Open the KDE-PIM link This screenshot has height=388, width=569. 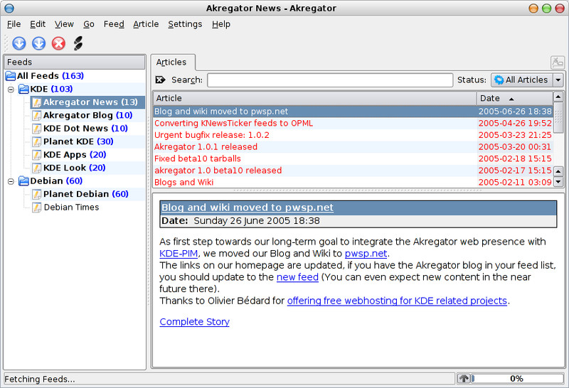click(x=179, y=254)
